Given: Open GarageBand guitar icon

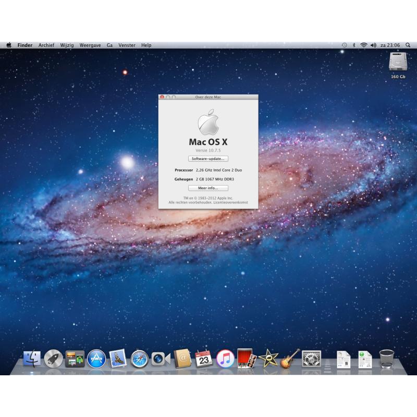Looking at the screenshot, I should point(290,359).
